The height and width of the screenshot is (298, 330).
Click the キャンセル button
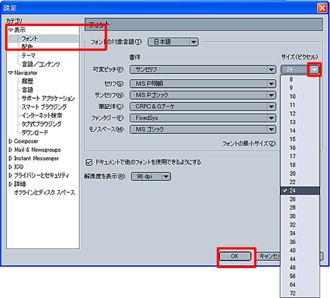tap(268, 256)
